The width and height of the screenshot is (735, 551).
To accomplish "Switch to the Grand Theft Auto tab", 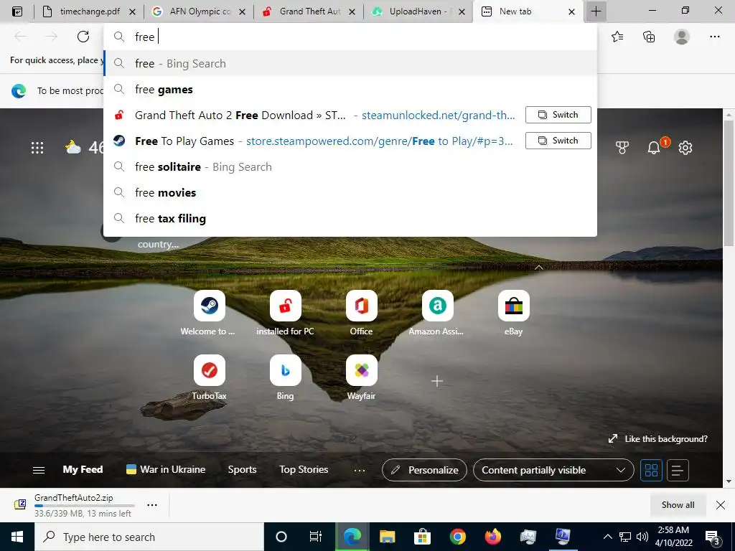I will click(309, 11).
